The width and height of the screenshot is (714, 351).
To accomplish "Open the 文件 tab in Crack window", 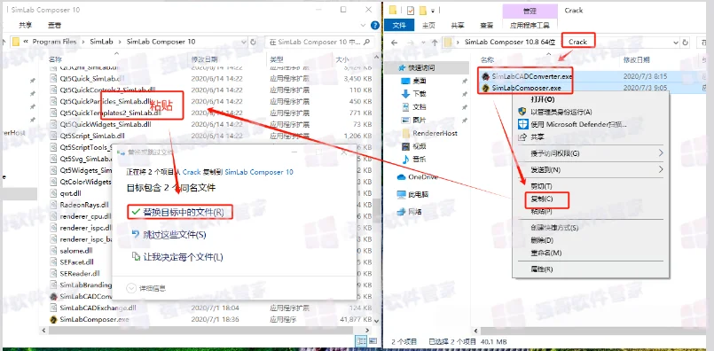I will (399, 26).
